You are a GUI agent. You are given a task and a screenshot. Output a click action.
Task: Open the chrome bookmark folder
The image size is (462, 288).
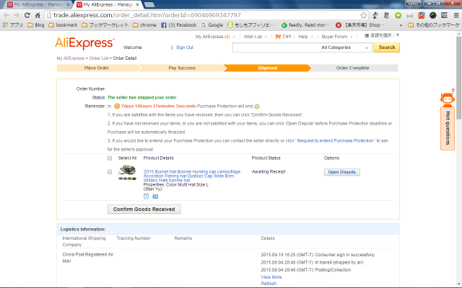[144, 25]
